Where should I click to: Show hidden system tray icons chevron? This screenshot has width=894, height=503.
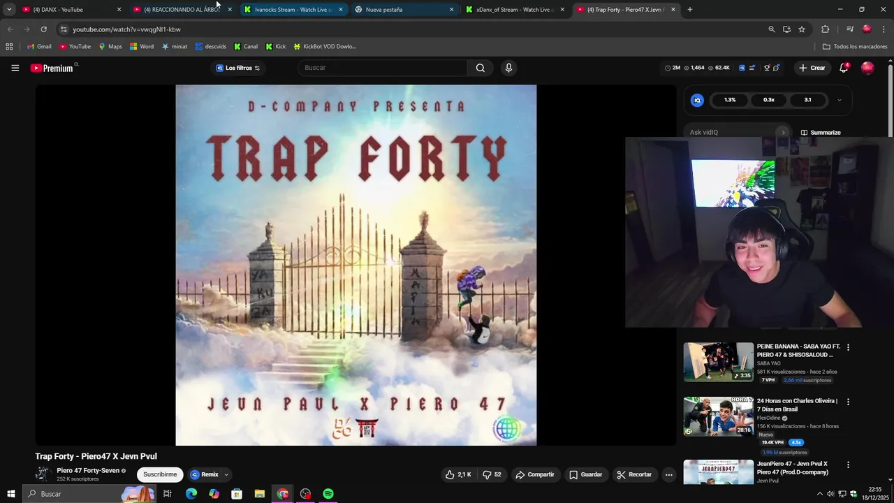(x=820, y=494)
